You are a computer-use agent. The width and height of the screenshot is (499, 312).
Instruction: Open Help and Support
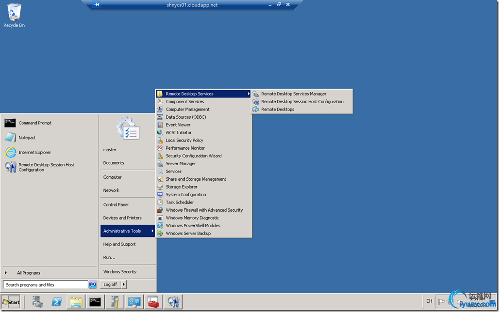(128, 244)
